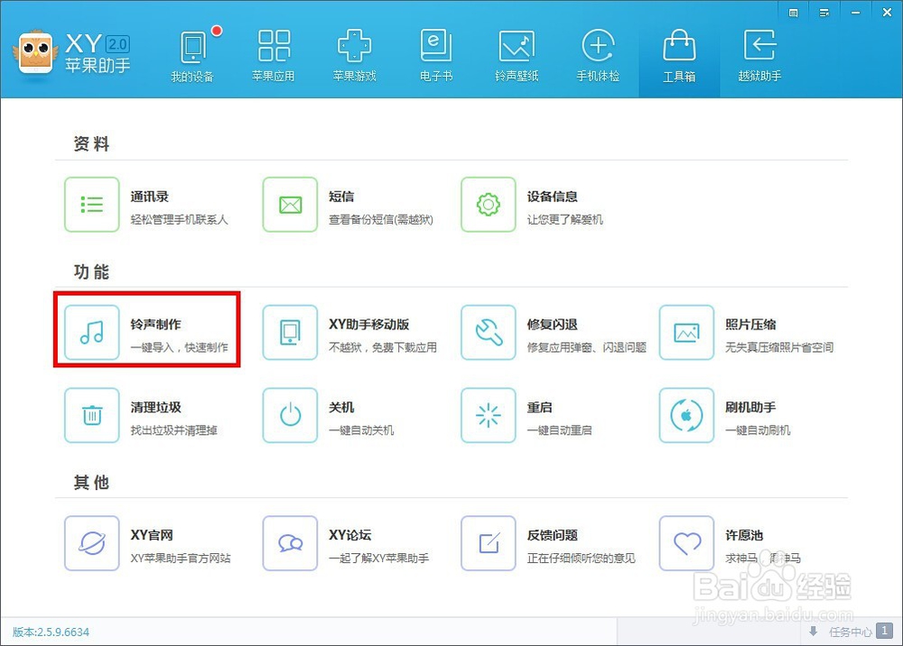Open the 短信 envelope icon
903x646 pixels.
pyautogui.click(x=290, y=204)
